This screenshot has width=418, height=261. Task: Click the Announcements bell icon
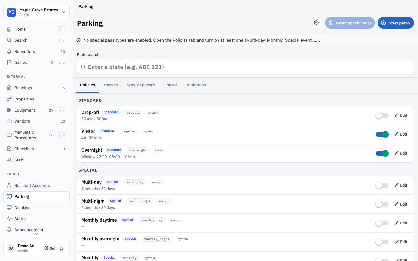(9, 230)
